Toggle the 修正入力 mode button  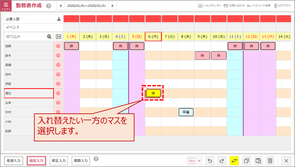tap(59, 161)
